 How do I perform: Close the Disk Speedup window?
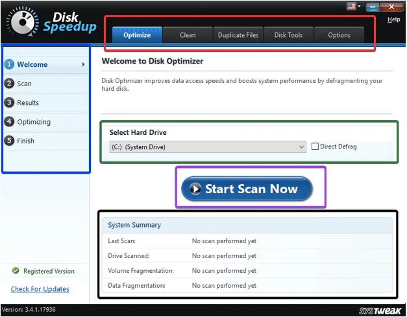391,6
